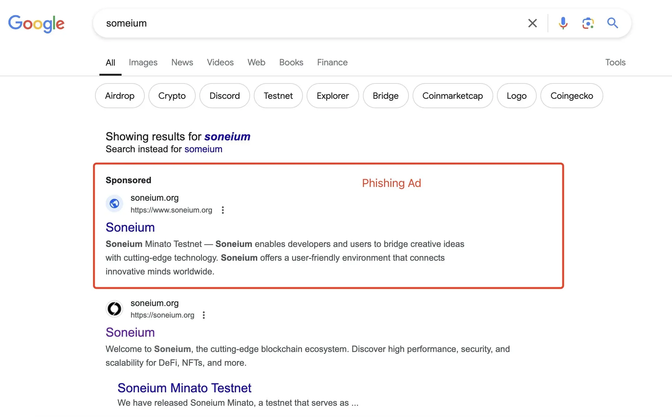Clear the search query with the X icon

[x=532, y=23]
